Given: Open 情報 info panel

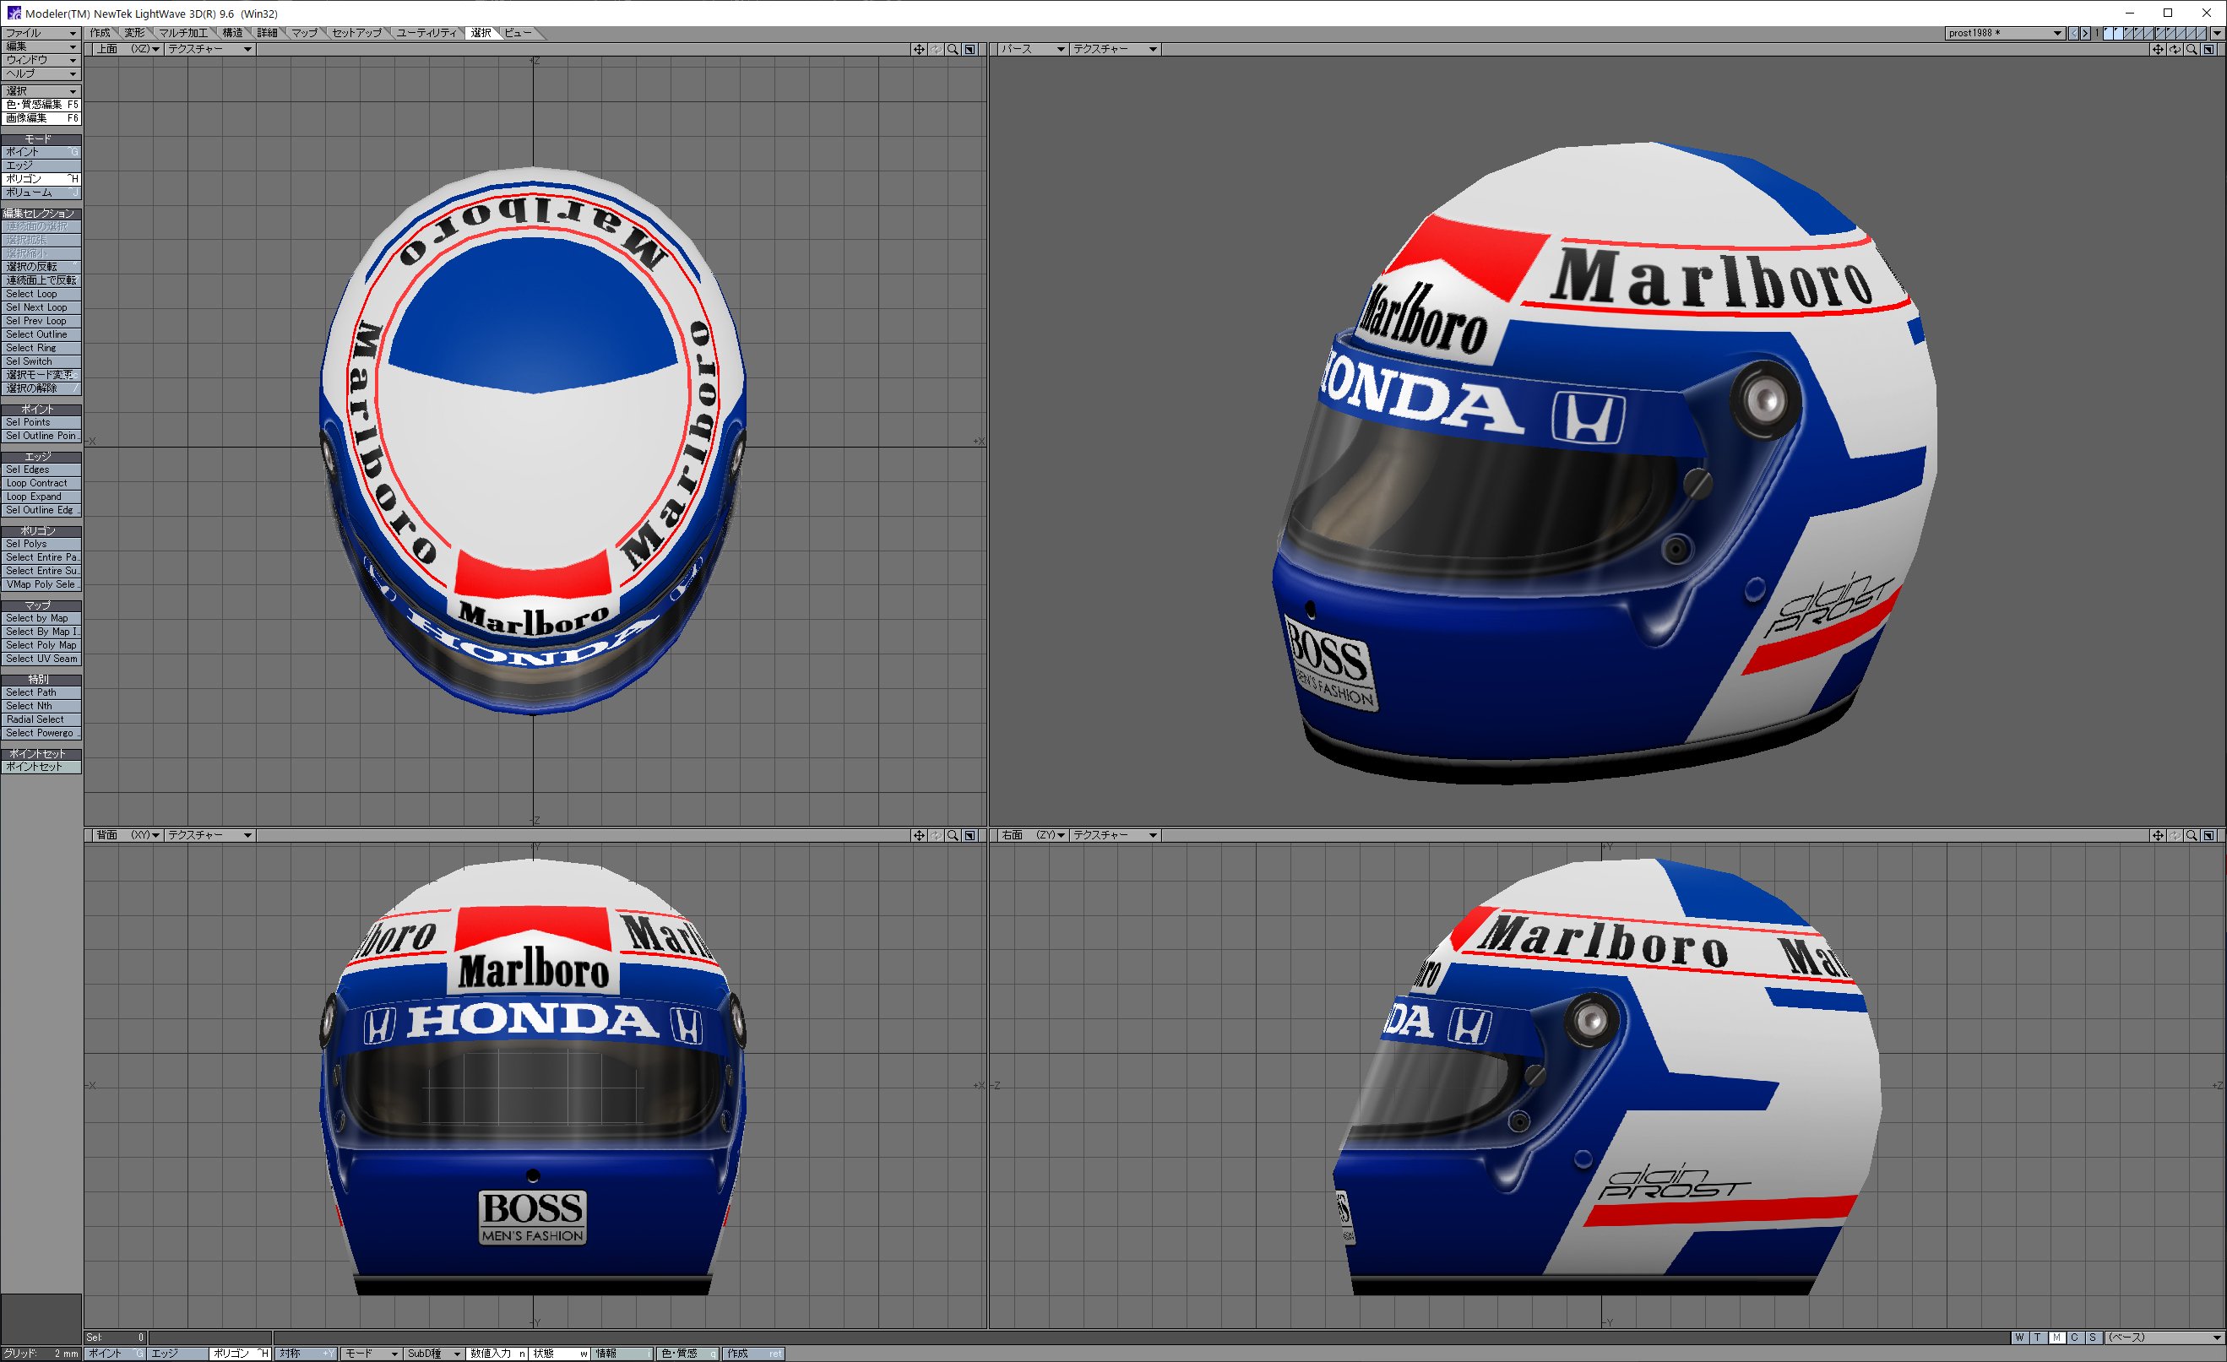Looking at the screenshot, I should [622, 1354].
